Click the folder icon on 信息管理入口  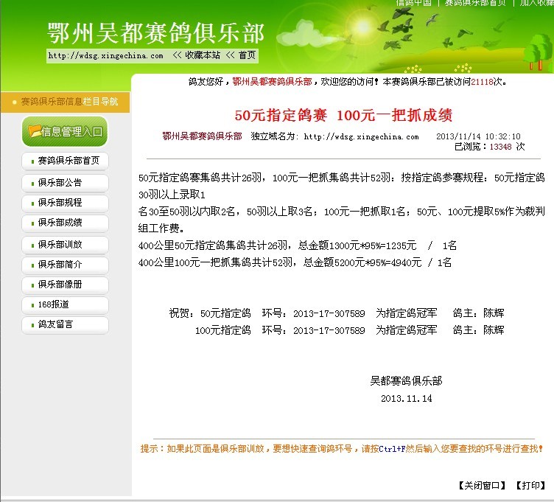pos(34,131)
